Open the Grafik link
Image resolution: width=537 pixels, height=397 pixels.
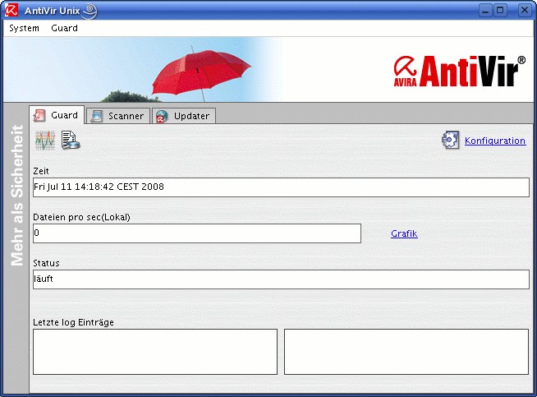click(404, 233)
